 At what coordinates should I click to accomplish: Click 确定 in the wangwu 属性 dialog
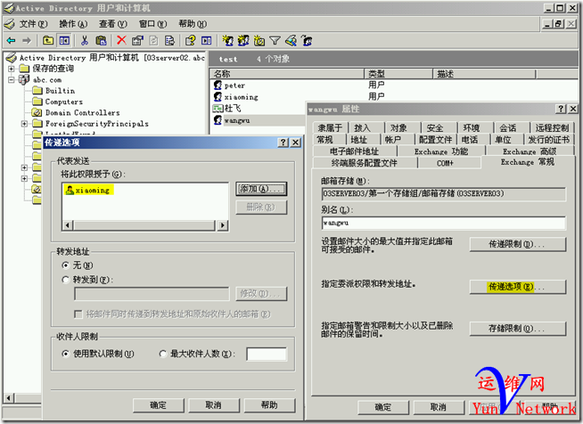point(383,407)
